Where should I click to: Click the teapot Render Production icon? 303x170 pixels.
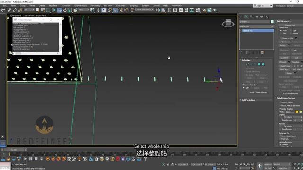pos(214,10)
